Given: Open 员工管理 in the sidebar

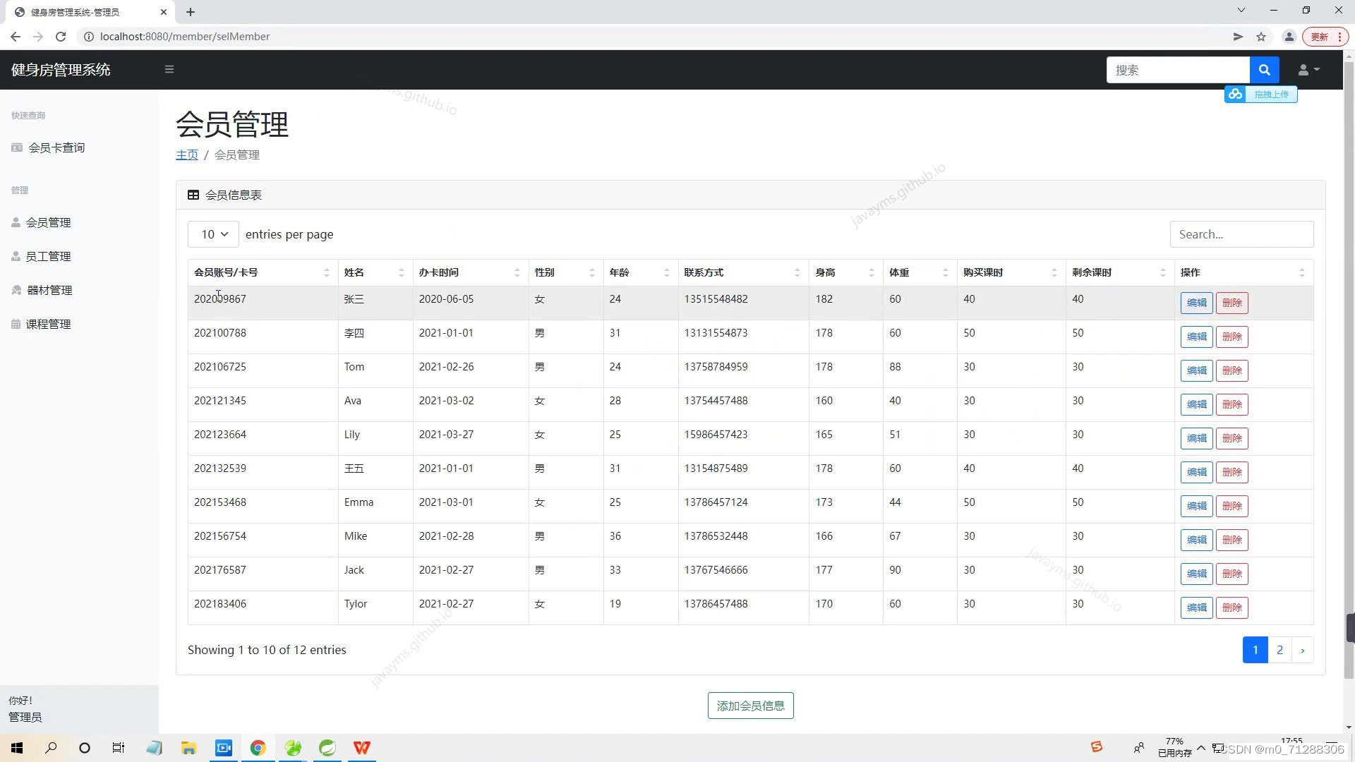Looking at the screenshot, I should click(x=41, y=256).
